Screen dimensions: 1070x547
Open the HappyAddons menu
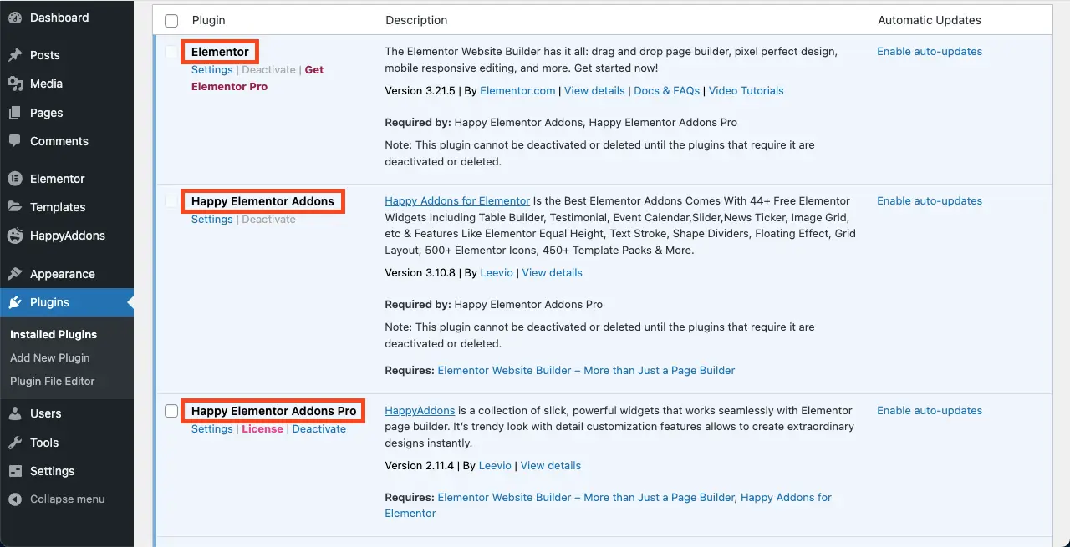tap(67, 236)
